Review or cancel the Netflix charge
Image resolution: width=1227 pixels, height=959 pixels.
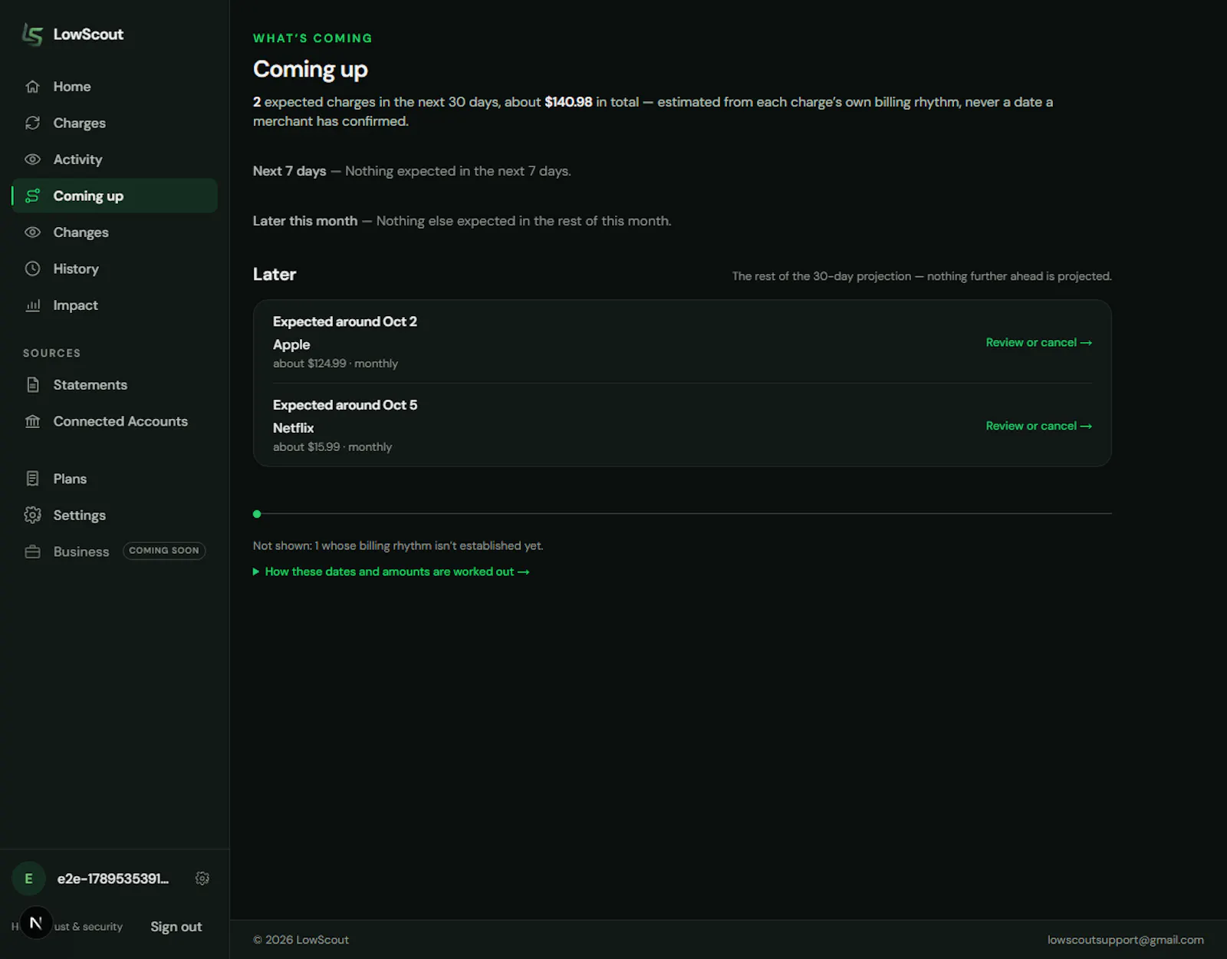[1039, 426]
